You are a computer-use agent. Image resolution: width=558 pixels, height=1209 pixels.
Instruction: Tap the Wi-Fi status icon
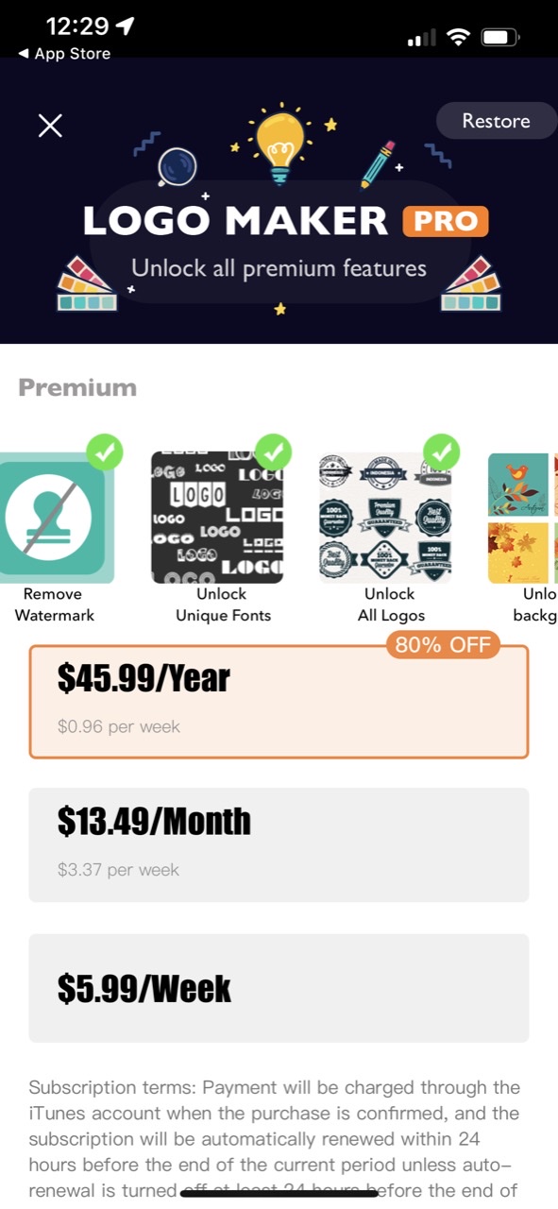point(459,38)
